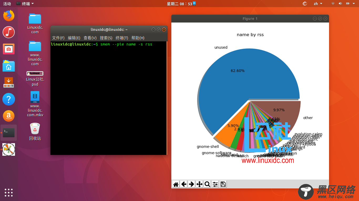Open the network Wi-Fi indicator
The height and width of the screenshot is (201, 359).
[333, 4]
